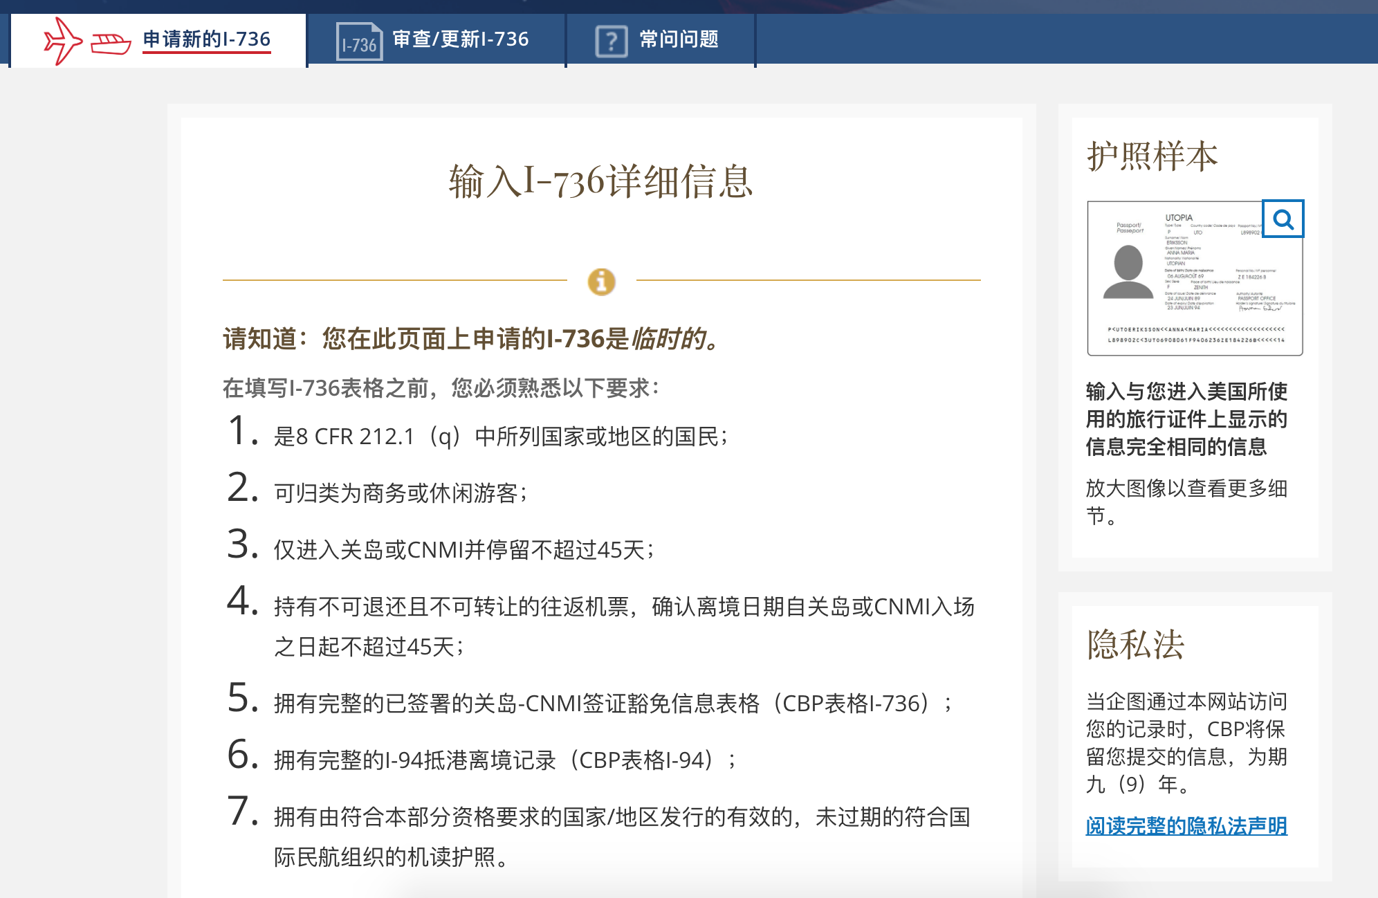
Task: Click the 放大图像以查看更多细节 hint text
Action: click(1186, 502)
